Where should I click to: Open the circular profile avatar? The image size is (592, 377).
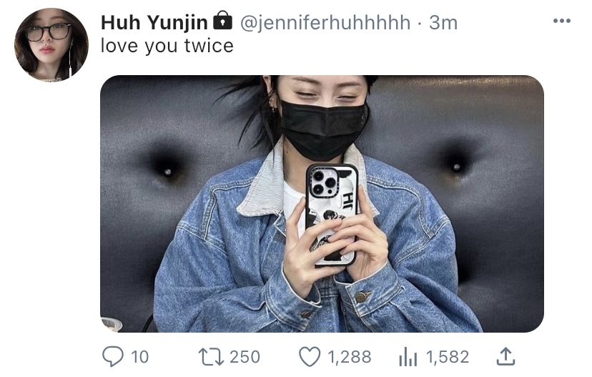point(51,45)
